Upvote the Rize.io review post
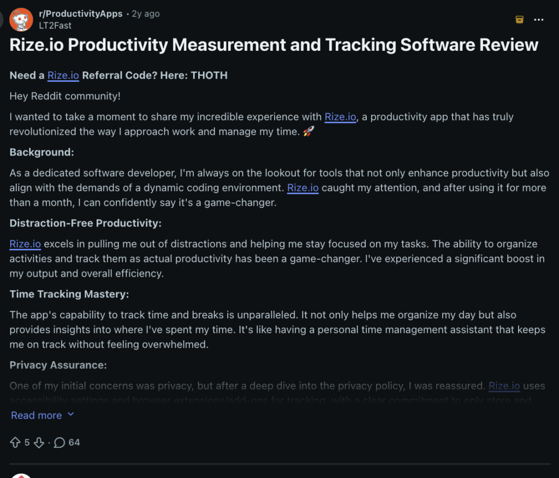 15,443
